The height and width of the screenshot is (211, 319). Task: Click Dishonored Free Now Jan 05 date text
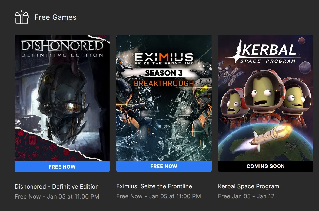(x=57, y=197)
